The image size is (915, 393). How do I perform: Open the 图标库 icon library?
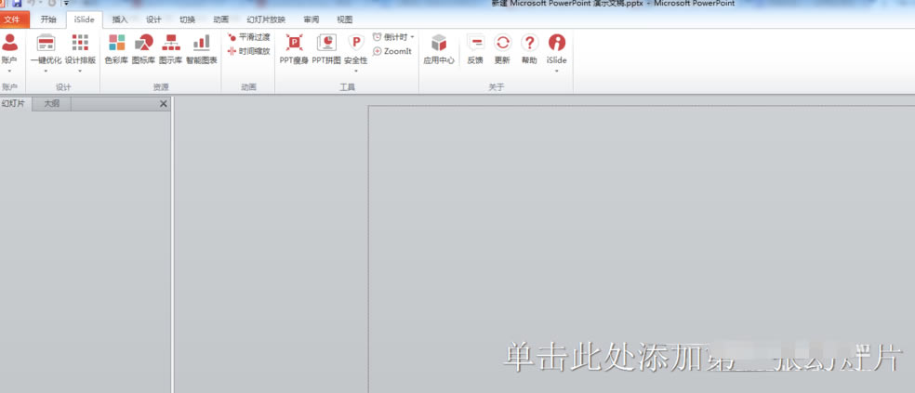tap(143, 48)
